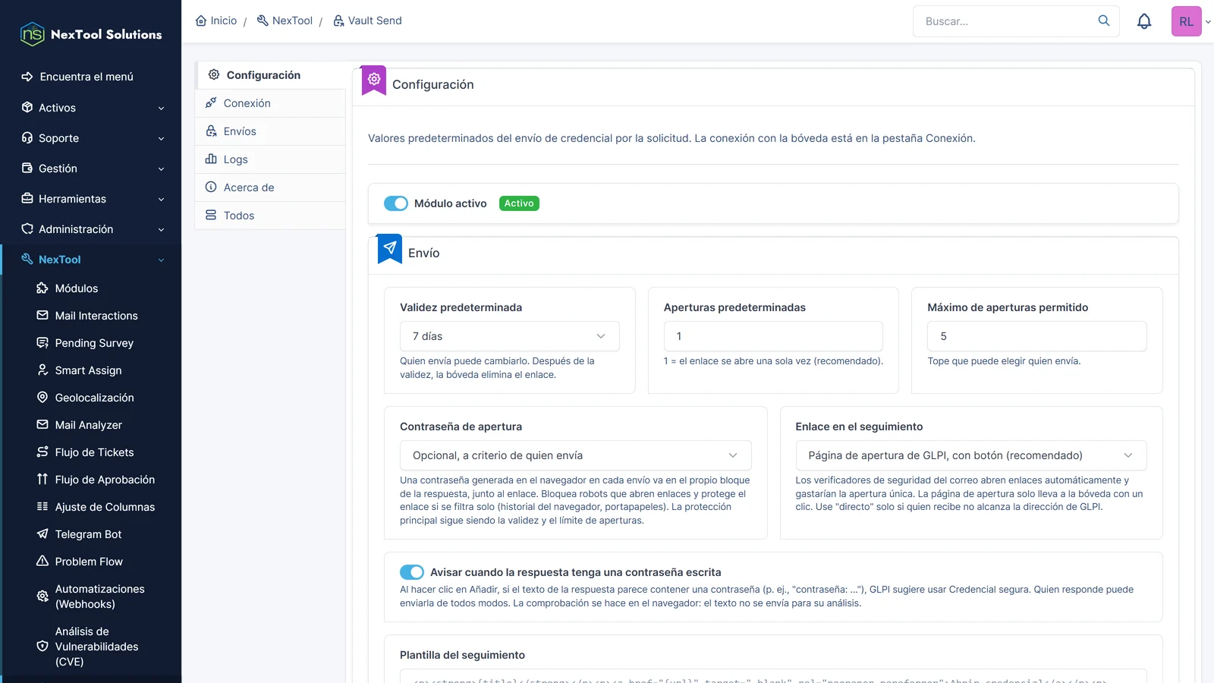Click the Problem Flow warning icon
Screen dimensions: 1214x683
(x=42, y=562)
